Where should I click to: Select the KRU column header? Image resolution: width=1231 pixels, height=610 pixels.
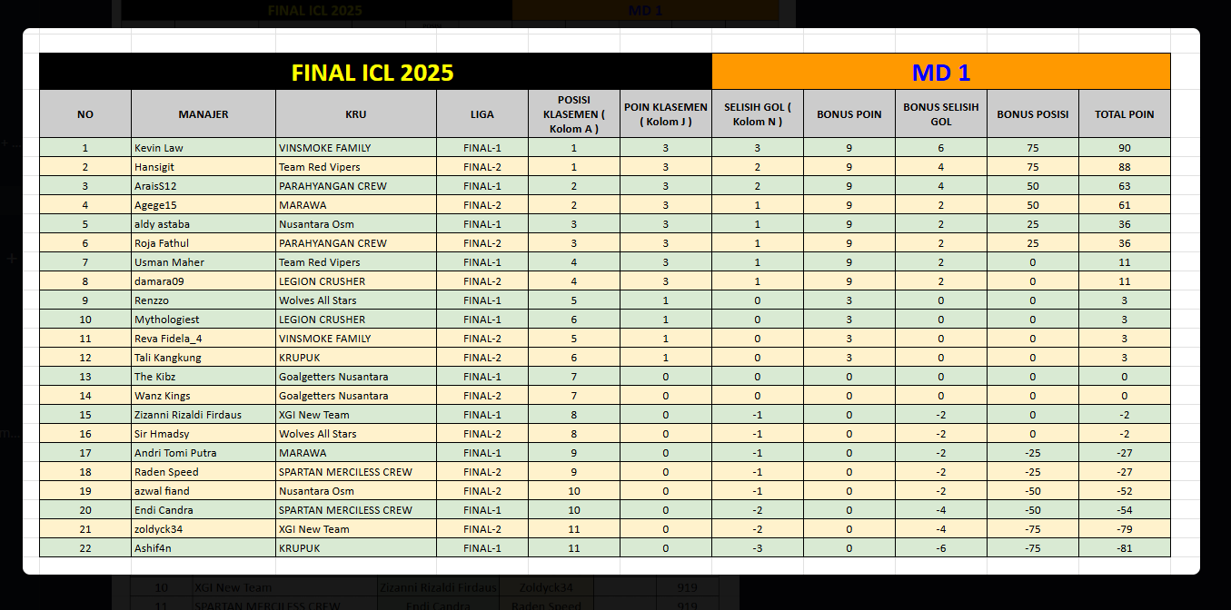[356, 114]
